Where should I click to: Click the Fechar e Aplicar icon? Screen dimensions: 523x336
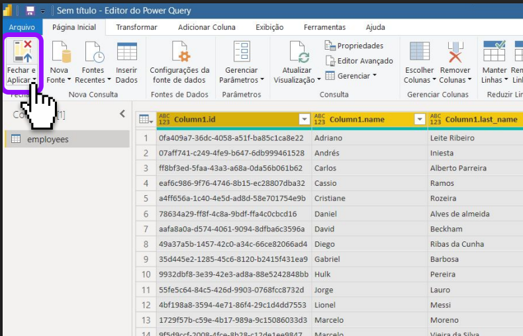[23, 52]
